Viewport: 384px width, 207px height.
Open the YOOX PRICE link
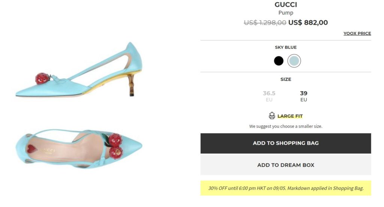pyautogui.click(x=357, y=33)
